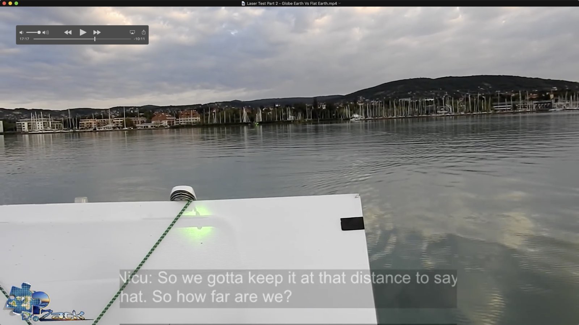Click the elapsed time 17:17 label
579x325 pixels.
click(x=24, y=39)
